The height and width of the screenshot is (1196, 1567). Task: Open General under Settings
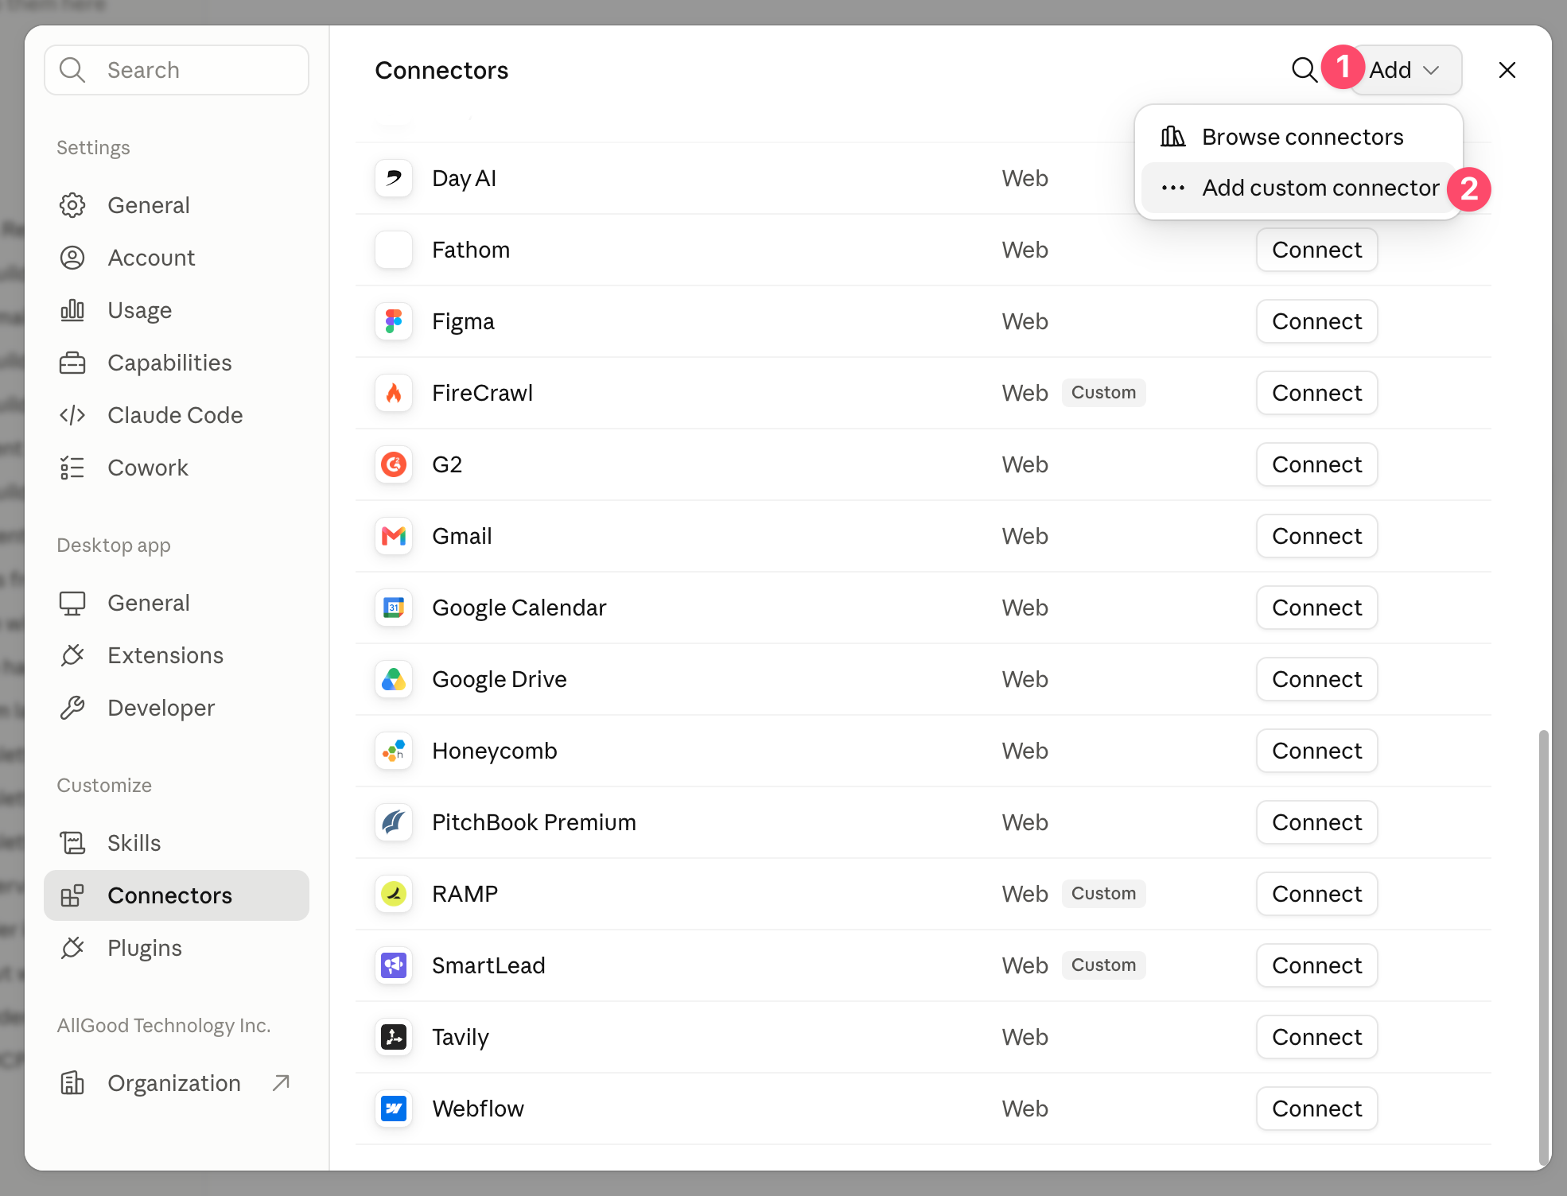coord(177,205)
